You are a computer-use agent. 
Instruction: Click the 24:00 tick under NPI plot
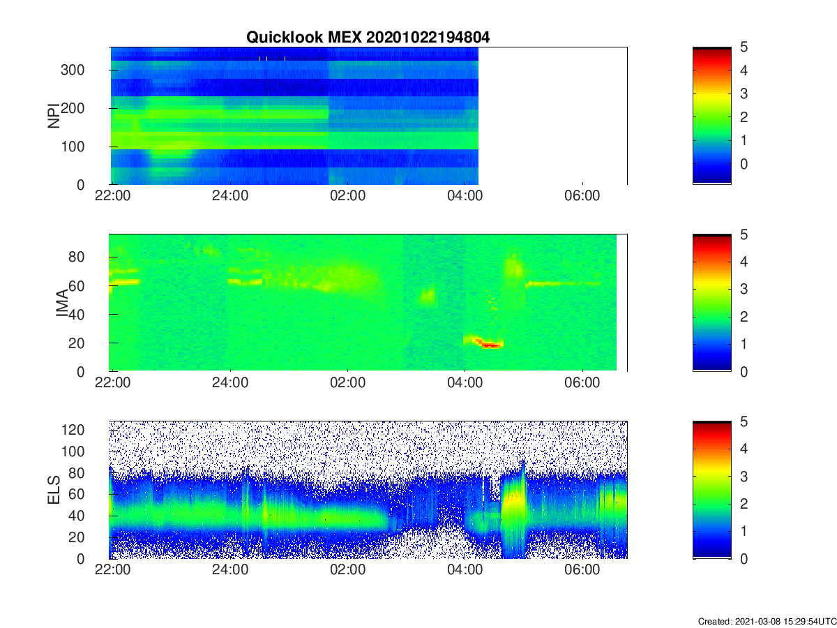pyautogui.click(x=230, y=196)
